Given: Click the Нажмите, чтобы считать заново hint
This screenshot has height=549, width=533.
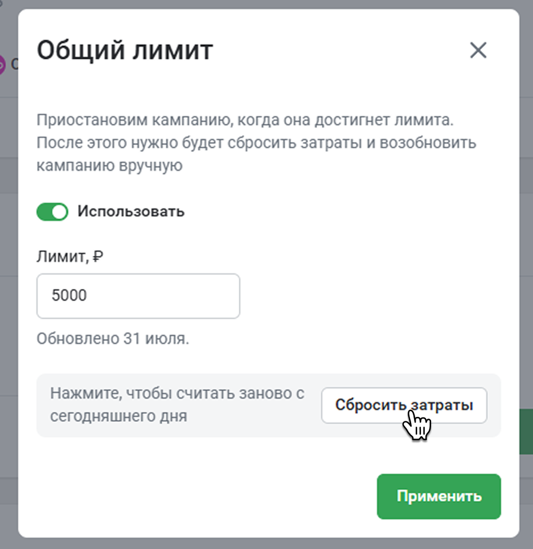Looking at the screenshot, I should 177,404.
